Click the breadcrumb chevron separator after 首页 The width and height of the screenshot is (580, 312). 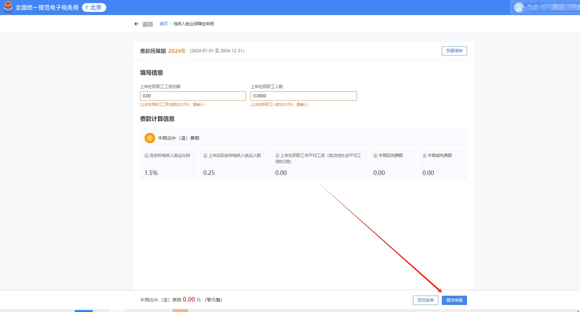click(x=171, y=24)
